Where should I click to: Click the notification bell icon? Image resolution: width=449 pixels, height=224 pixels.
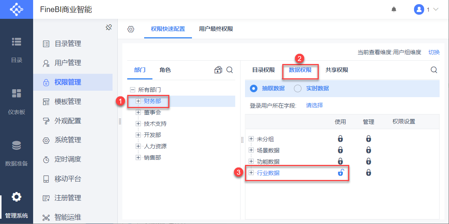[394, 9]
